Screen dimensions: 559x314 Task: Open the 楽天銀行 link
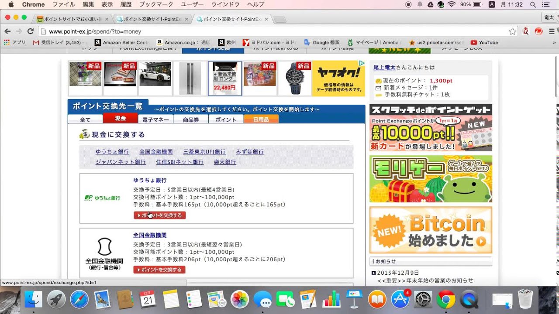pos(225,162)
